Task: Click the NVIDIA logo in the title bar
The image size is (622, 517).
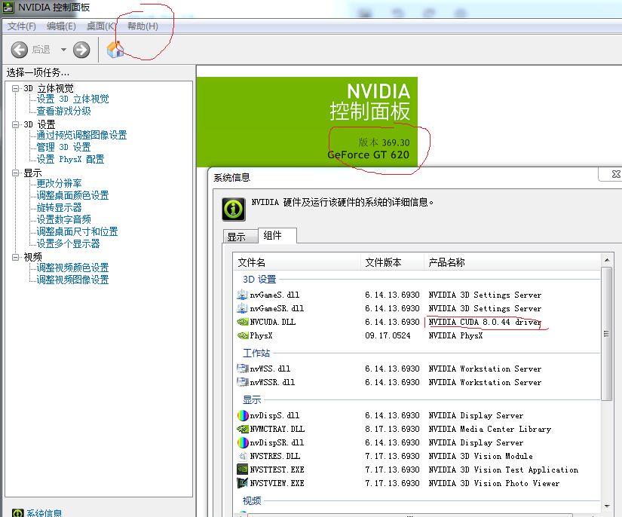Action: click(x=8, y=8)
